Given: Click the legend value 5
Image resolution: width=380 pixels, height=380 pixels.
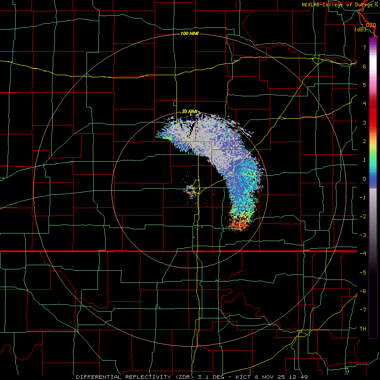Looking at the screenshot, I should point(364,85).
